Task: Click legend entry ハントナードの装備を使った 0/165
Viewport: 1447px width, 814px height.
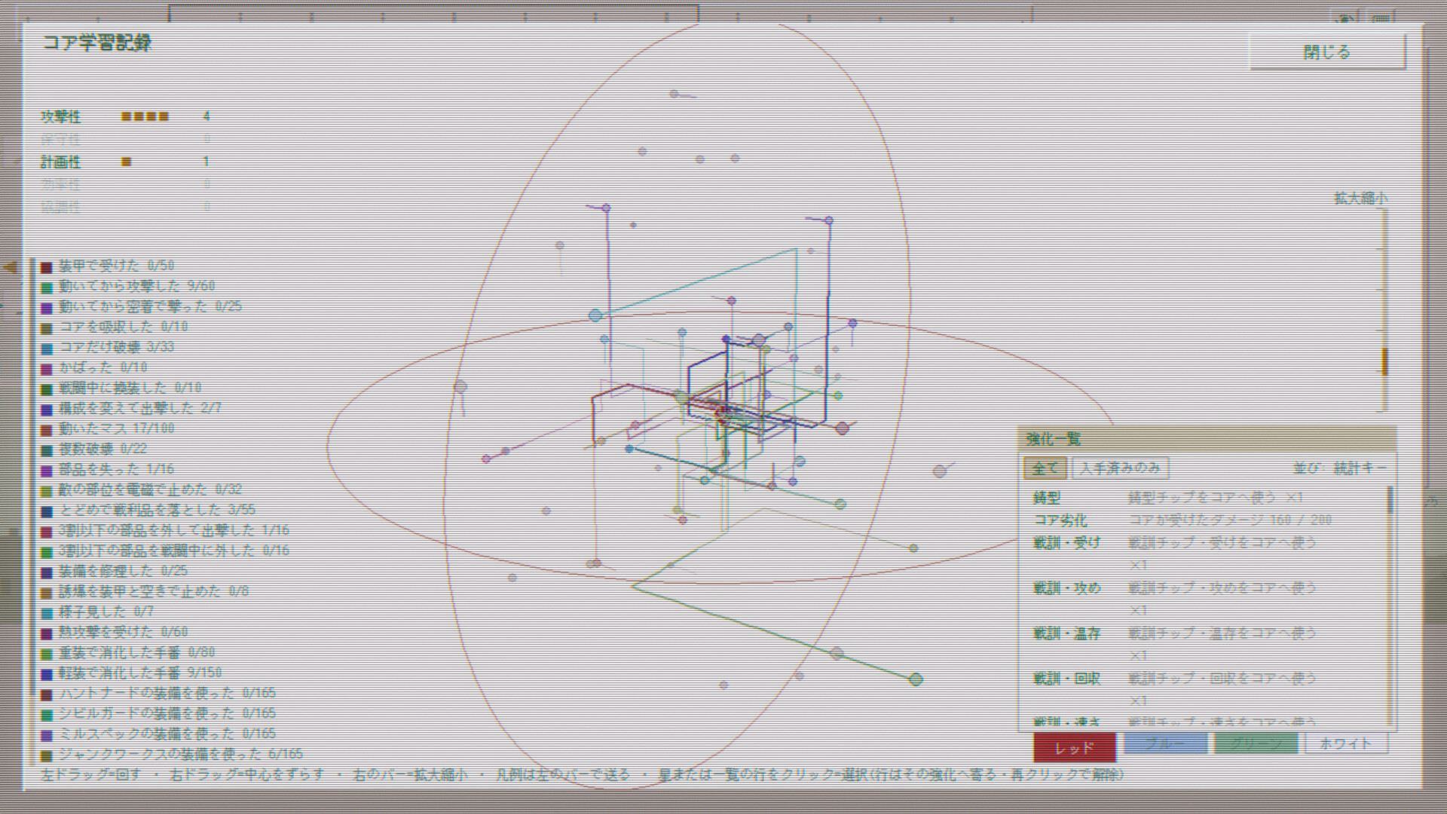Action: click(158, 693)
